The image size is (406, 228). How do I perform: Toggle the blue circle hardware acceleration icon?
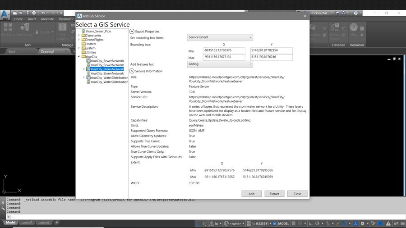381,223
